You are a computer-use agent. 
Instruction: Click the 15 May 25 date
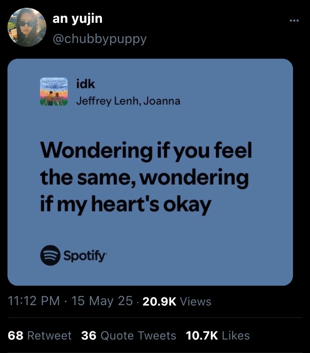click(x=102, y=301)
